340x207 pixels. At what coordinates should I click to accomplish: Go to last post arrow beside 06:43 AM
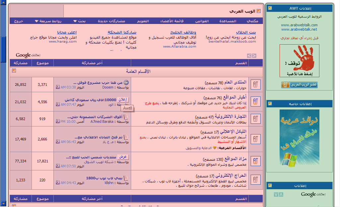tap(58, 141)
